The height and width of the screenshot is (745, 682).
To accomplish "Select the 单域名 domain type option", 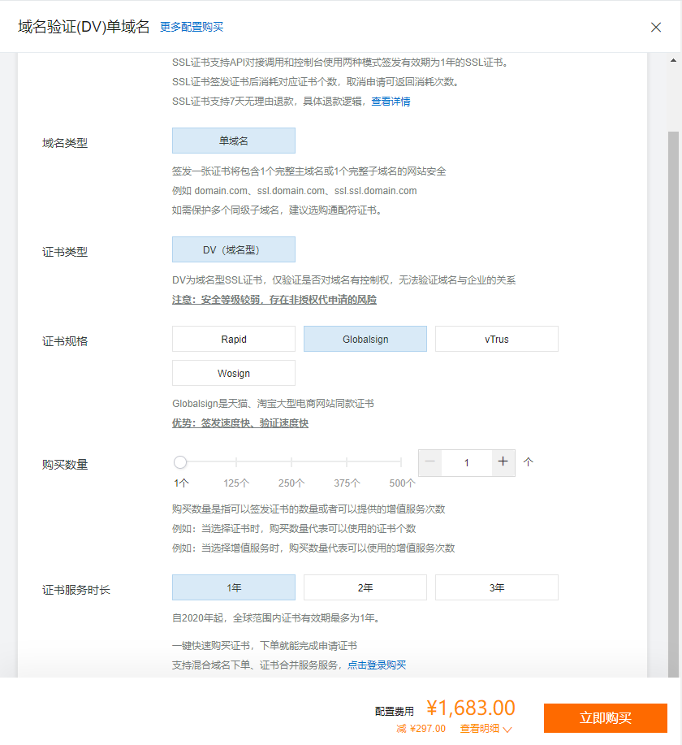I will pyautogui.click(x=234, y=141).
